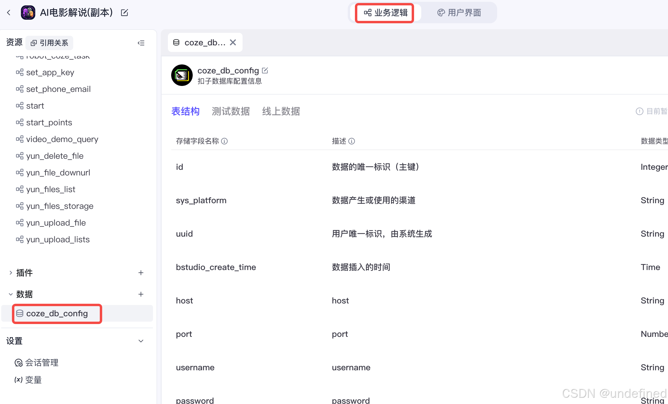Screen dimensions: 668x404
Task: Select yun_upload_file in the resource list
Action: click(56, 223)
